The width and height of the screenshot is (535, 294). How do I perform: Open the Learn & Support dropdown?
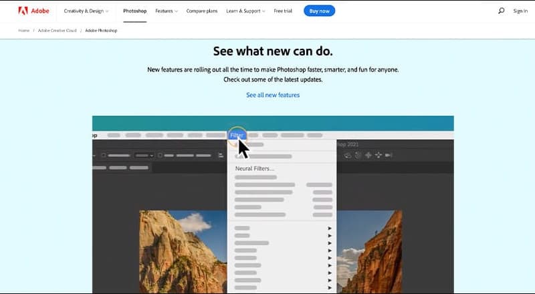(245, 11)
